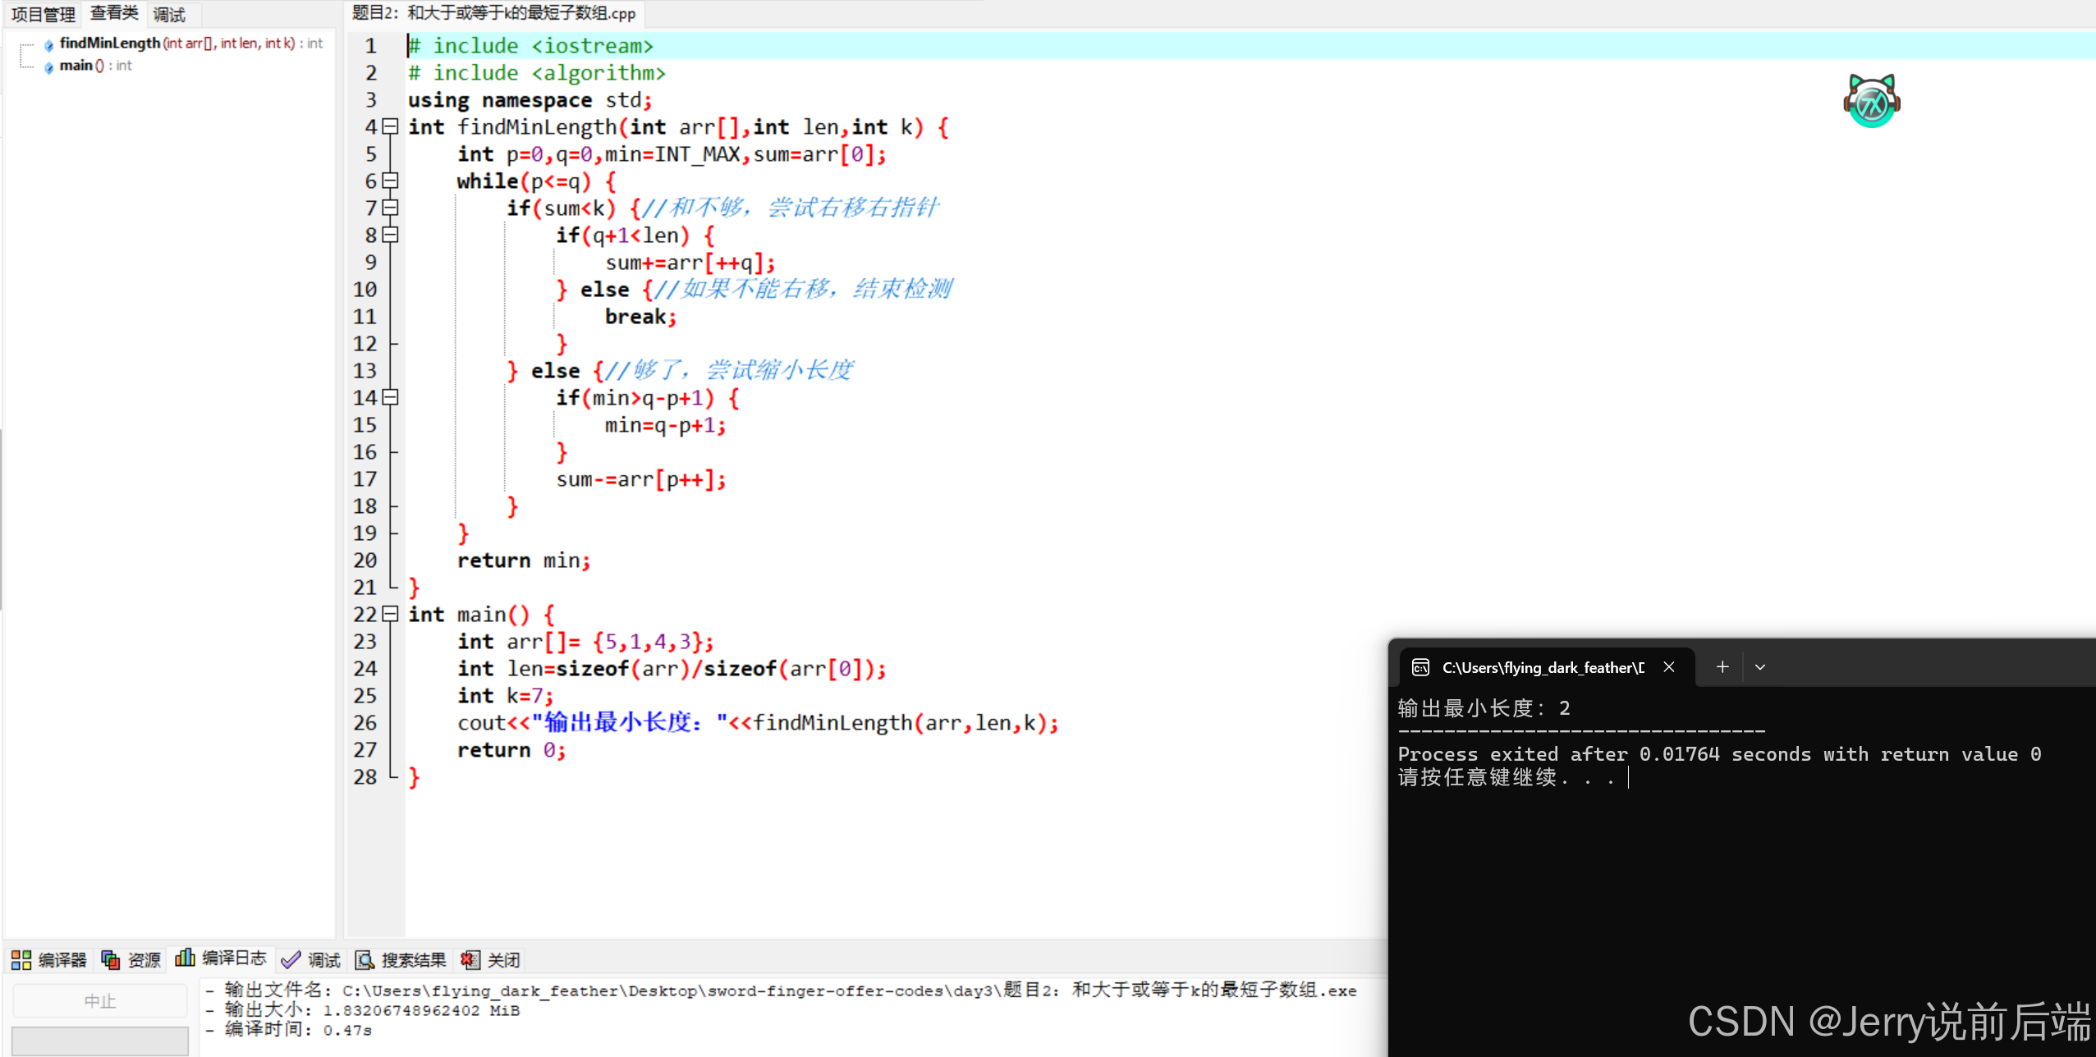Open the 调试 debug tab with checkmark

pos(311,959)
